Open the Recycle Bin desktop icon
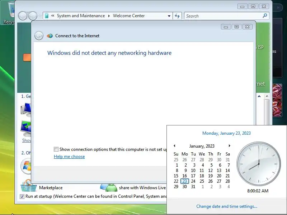287x215 pixels. coord(9,13)
